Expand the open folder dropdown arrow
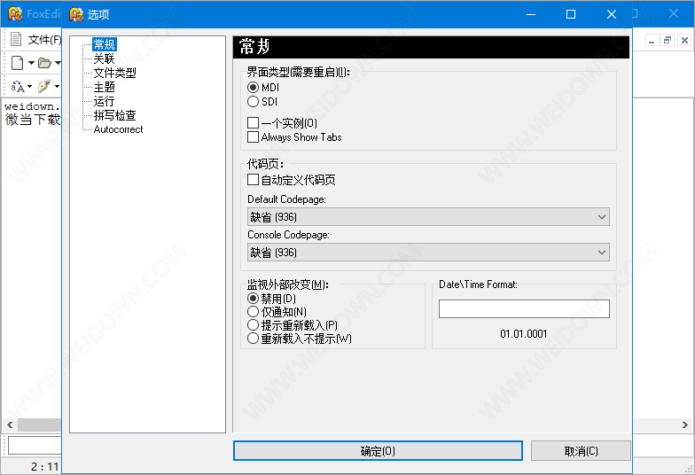Viewport: 695px width, 475px height. point(58,63)
